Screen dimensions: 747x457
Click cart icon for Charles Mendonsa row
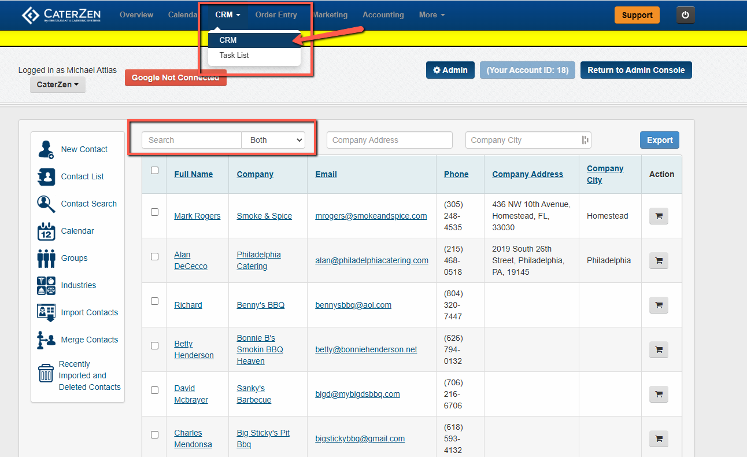tap(659, 439)
